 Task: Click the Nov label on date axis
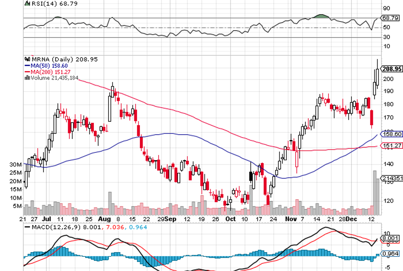[291, 219]
